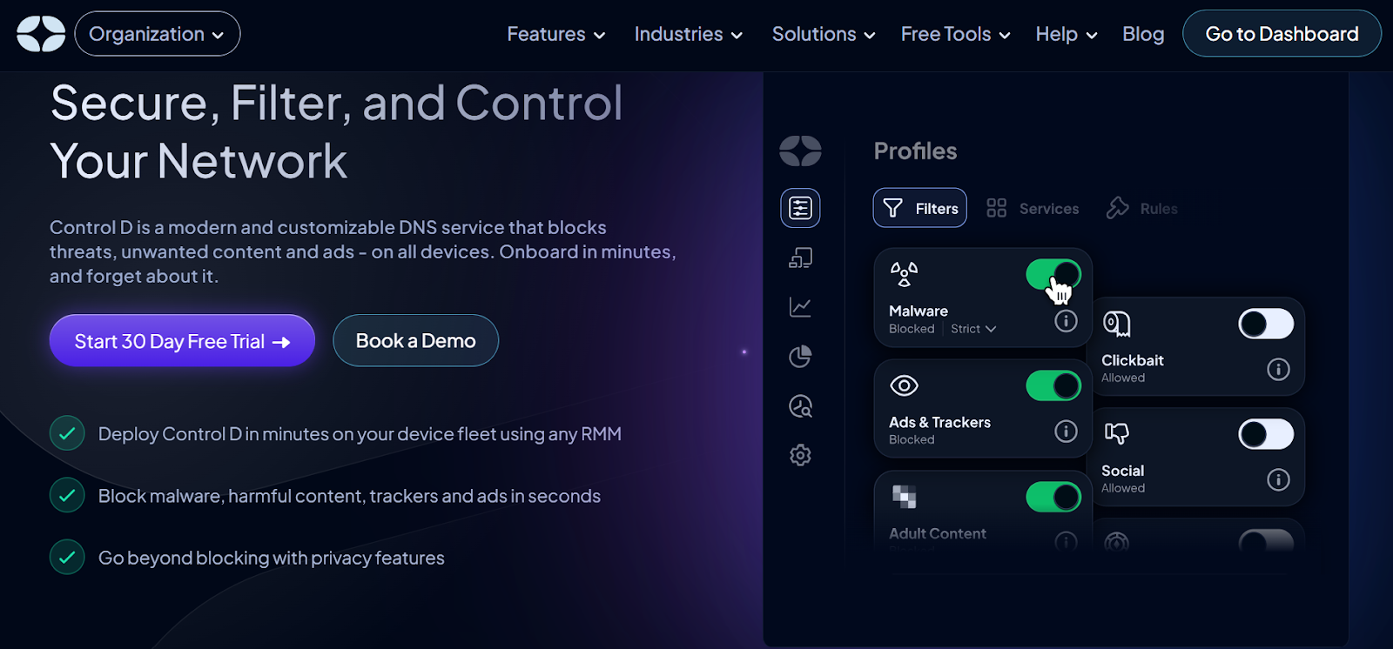
Task: Click the Malware filter info icon
Action: click(1066, 321)
